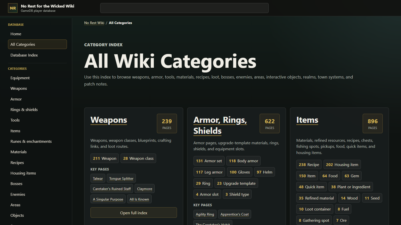This screenshot has height=225, width=401.
Task: Select All Categories in the sidebar
Action: pyautogui.click(x=37, y=44)
